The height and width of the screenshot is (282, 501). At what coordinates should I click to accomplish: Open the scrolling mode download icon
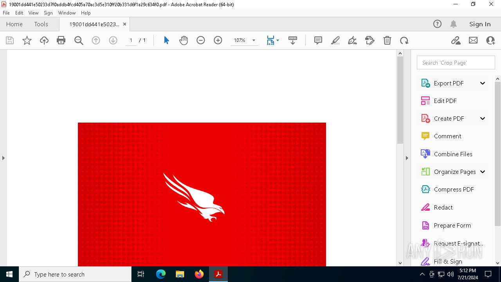292,40
